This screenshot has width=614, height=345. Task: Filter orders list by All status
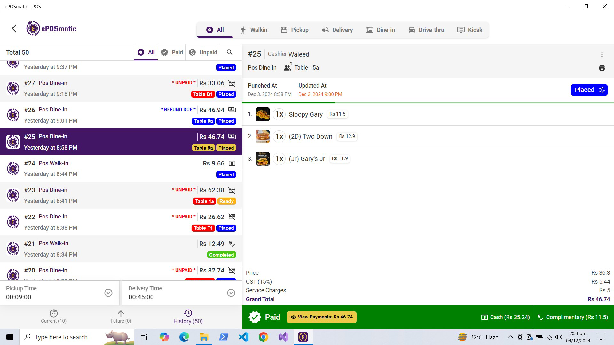point(146,52)
